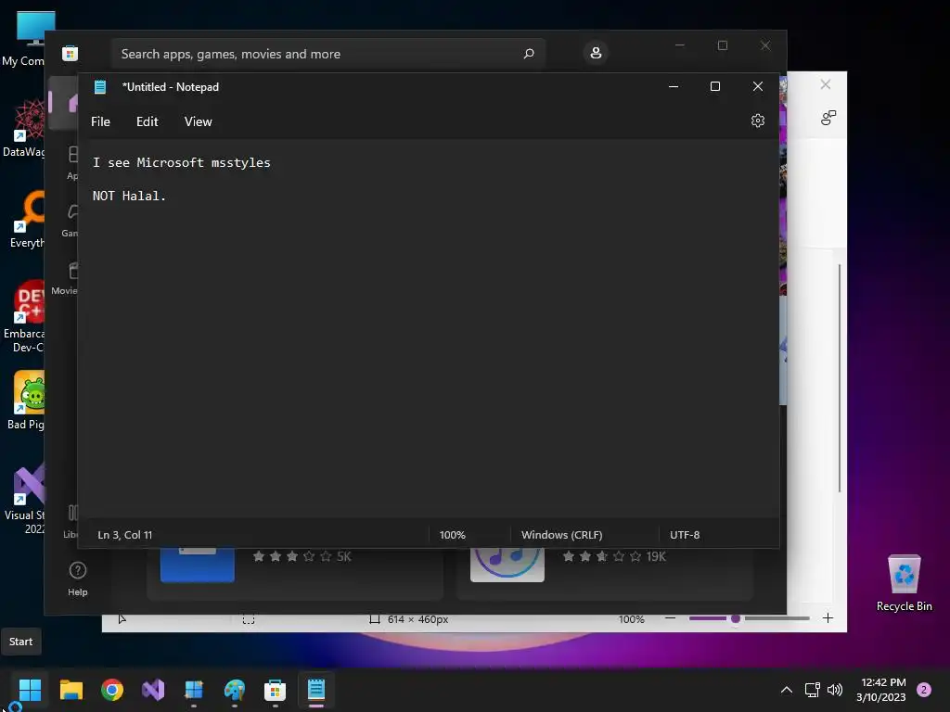950x712 pixels.
Task: Click the 19K star rating in Store
Action: coord(614,556)
